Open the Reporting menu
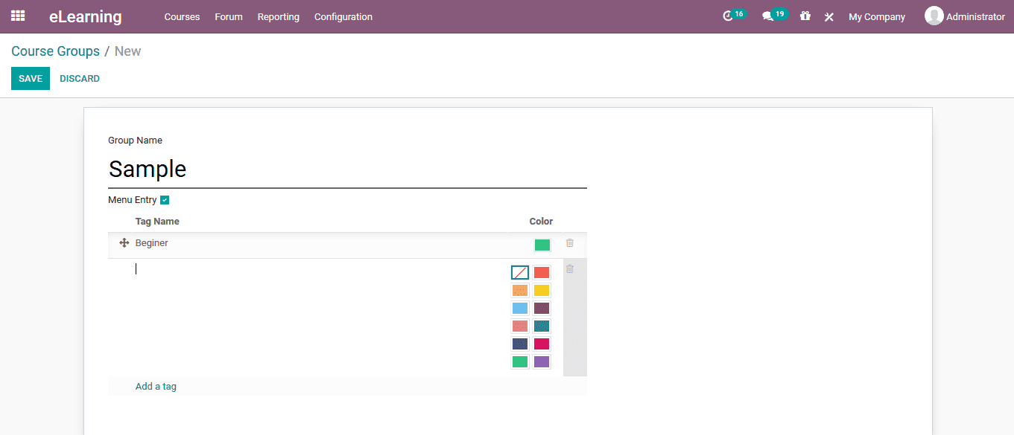 (279, 16)
